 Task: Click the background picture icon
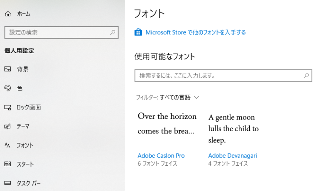pyautogui.click(x=7, y=69)
